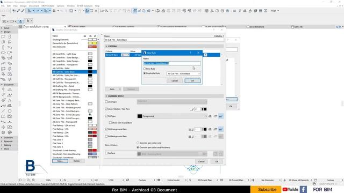
Task: Open the Document menu
Action: click(34, 6)
